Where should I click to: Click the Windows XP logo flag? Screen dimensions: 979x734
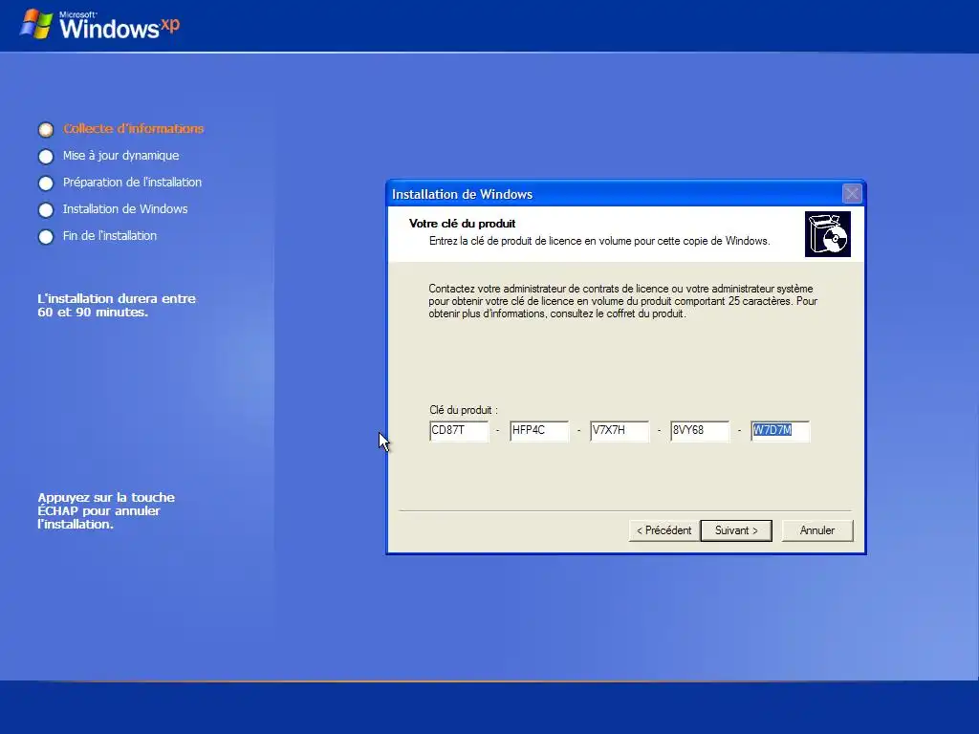pos(36,24)
